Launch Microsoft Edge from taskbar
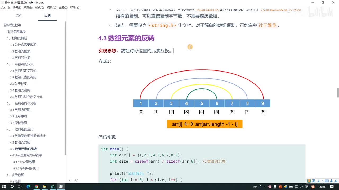 click(28, 187)
